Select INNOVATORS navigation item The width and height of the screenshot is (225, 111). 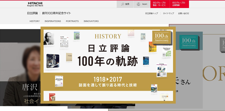pyautogui.click(x=91, y=21)
